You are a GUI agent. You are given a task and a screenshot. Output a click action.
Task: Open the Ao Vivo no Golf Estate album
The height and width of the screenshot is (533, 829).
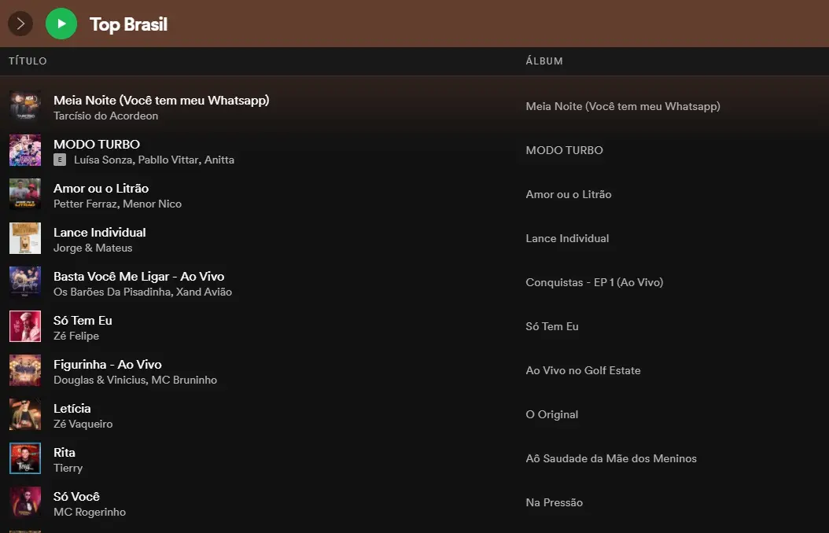(x=583, y=370)
